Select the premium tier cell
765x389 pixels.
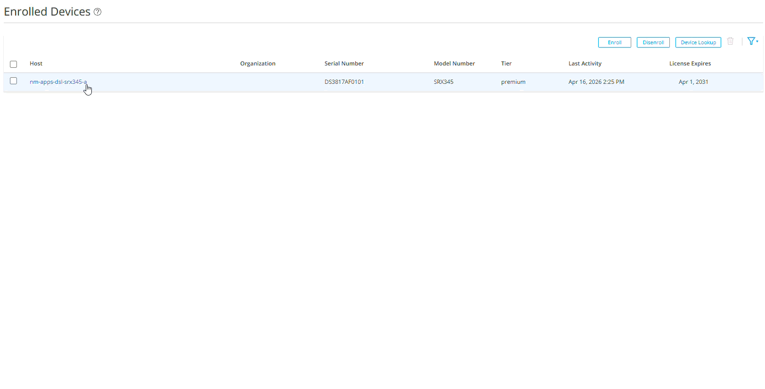513,82
